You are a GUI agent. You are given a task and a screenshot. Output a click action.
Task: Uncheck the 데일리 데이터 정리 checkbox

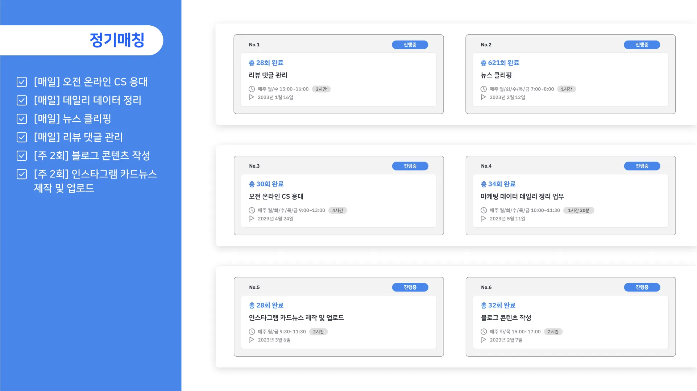click(22, 100)
